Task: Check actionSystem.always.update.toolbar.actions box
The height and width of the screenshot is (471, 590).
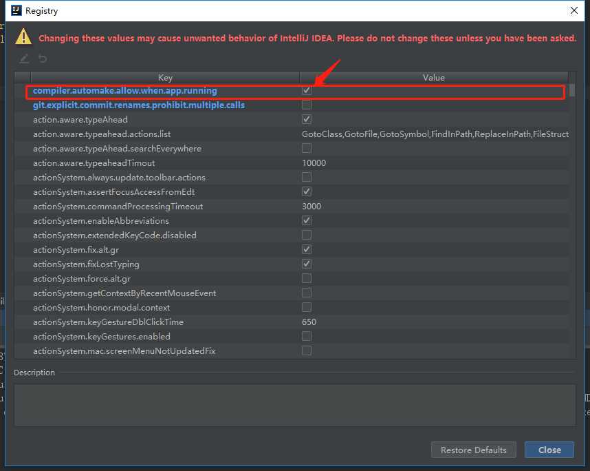Action: 307,177
